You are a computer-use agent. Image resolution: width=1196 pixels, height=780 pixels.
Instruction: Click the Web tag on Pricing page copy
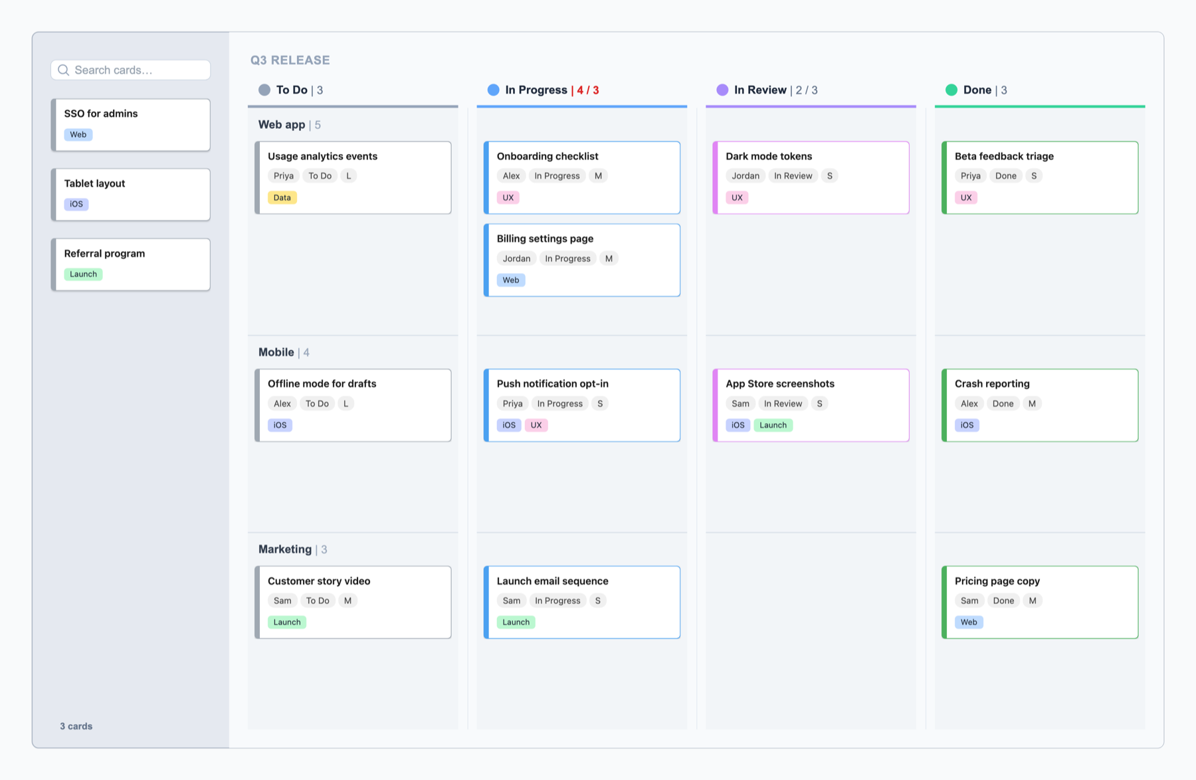tap(969, 622)
